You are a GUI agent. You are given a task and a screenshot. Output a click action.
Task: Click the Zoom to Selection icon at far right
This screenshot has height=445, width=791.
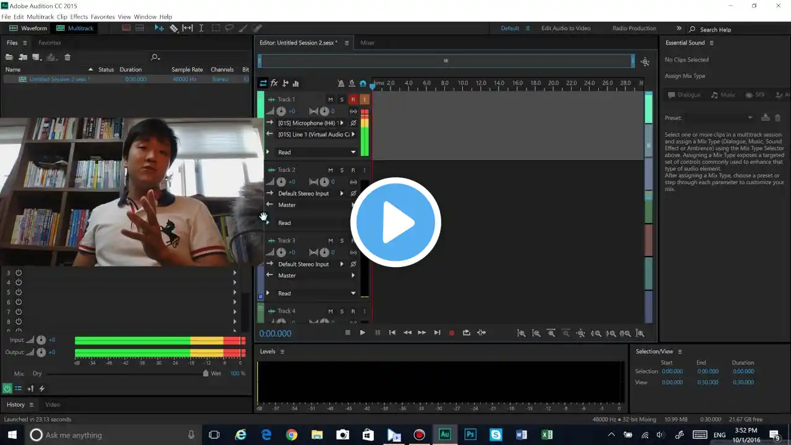point(640,333)
